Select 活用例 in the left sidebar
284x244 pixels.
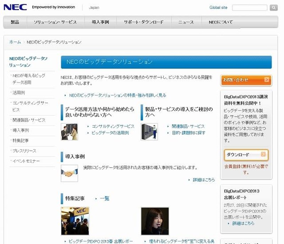(x=18, y=93)
